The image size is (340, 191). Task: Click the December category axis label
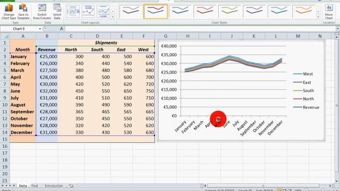275,128
